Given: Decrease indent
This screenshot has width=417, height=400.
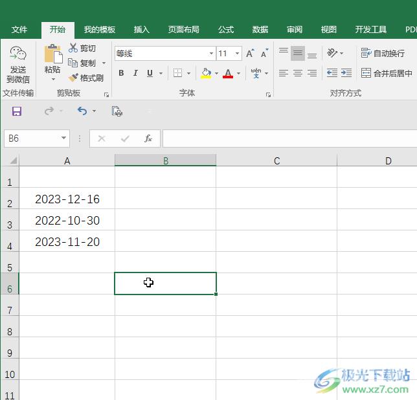Looking at the screenshot, I should tap(332, 73).
